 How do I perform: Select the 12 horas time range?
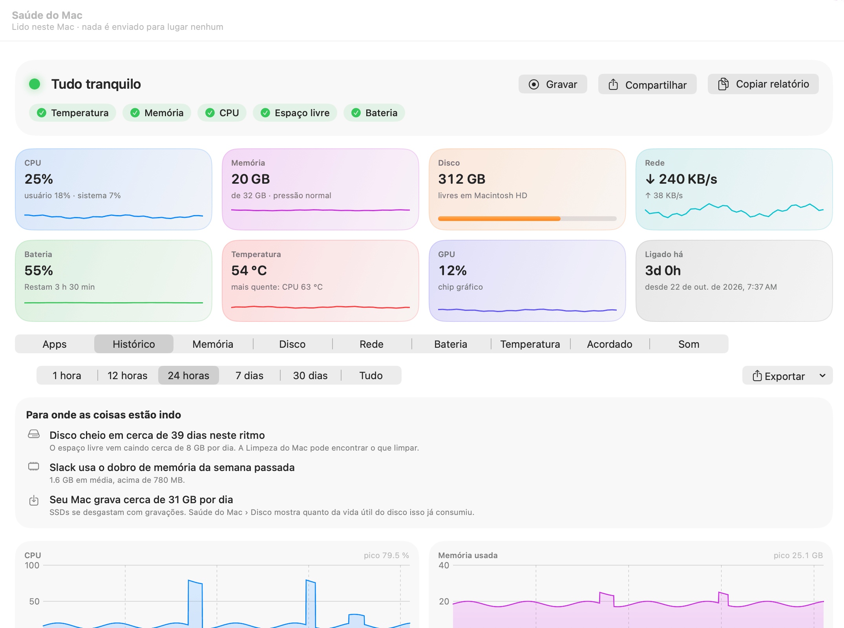pos(128,376)
